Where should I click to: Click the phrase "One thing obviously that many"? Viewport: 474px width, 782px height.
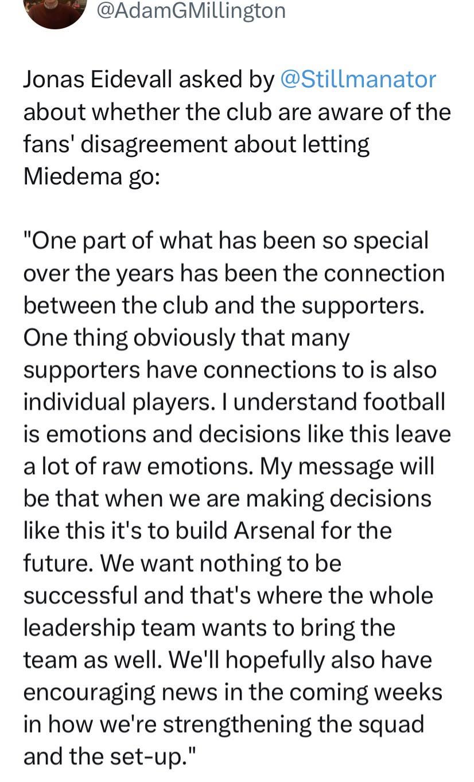[x=187, y=338]
